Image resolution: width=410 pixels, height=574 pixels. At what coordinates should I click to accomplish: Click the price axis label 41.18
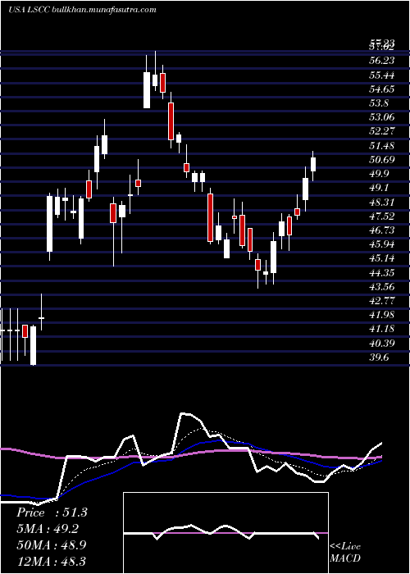(382, 329)
